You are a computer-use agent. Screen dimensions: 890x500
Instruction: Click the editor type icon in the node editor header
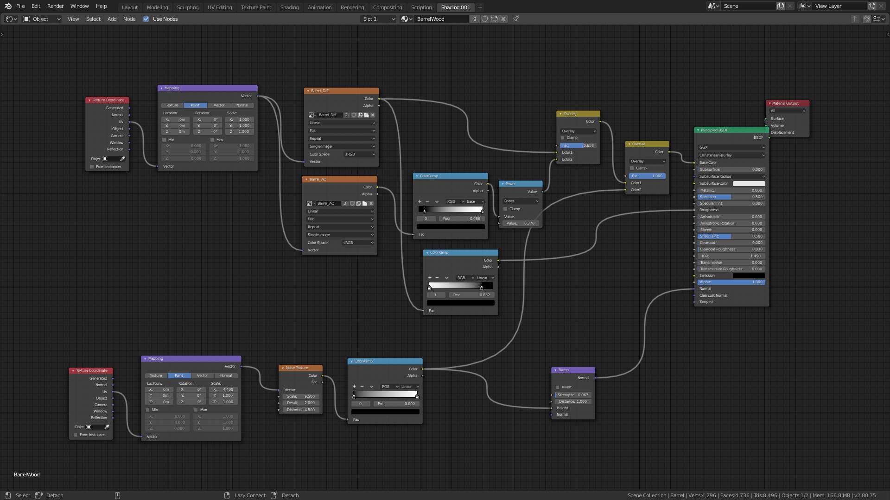[11, 19]
